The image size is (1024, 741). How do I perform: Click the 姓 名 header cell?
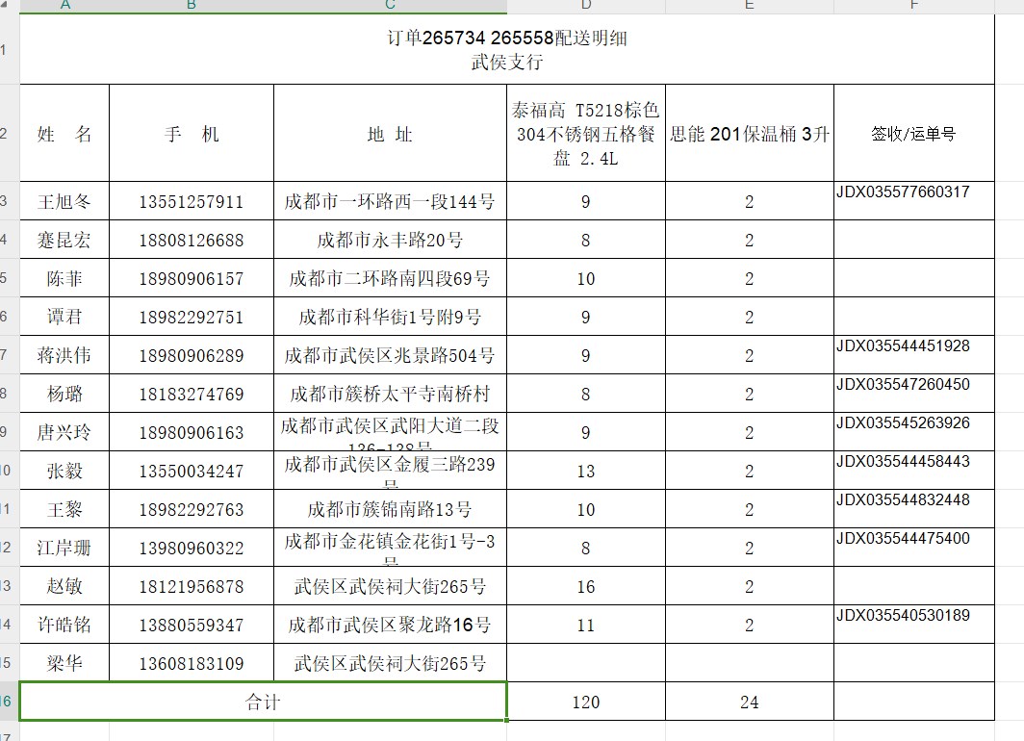pyautogui.click(x=64, y=133)
